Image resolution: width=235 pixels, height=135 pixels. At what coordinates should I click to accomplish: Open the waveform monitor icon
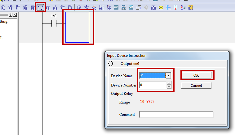(131, 7)
